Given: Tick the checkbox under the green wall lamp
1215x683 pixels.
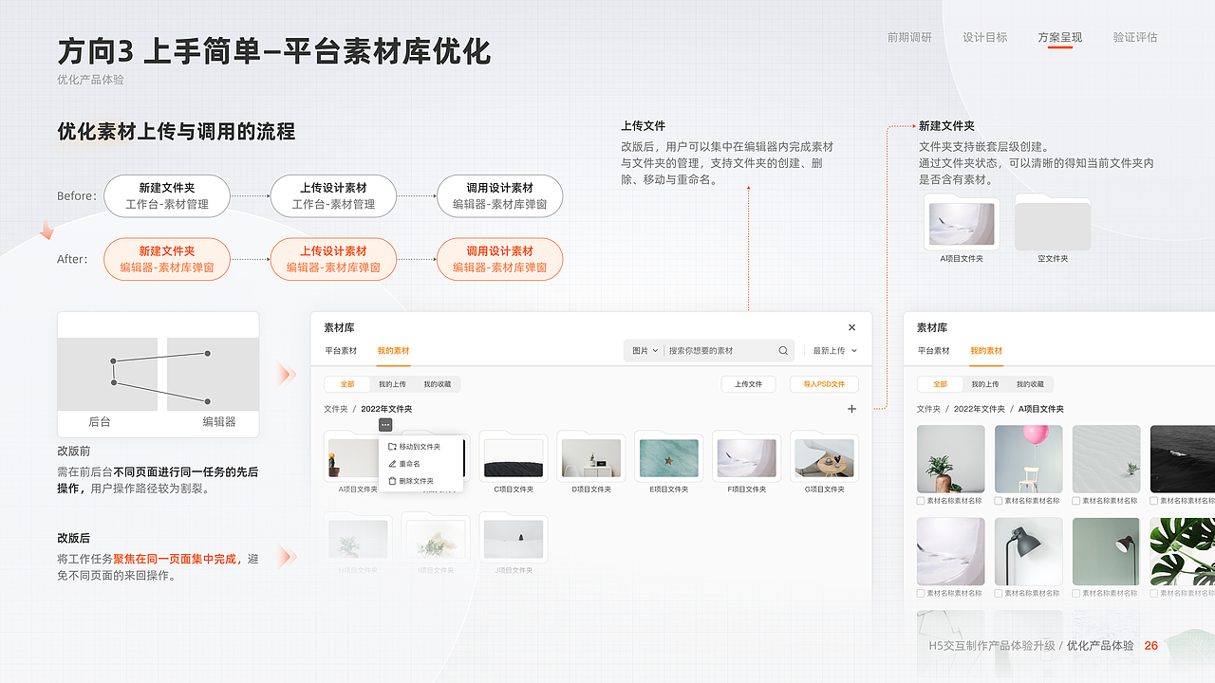Looking at the screenshot, I should 1076,593.
